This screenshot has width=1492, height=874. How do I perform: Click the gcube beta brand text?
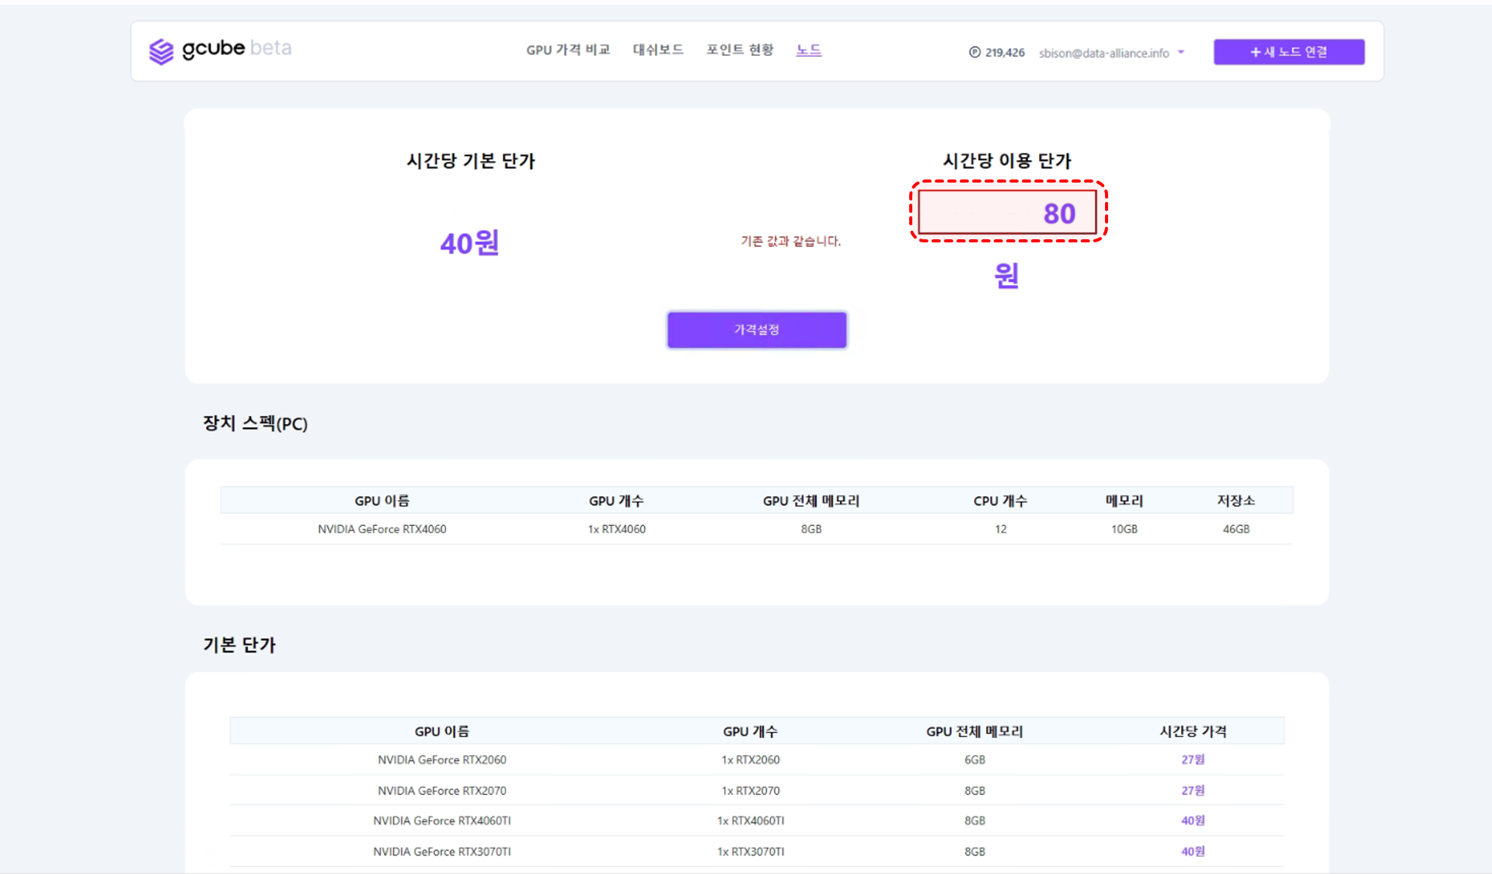pyautogui.click(x=237, y=48)
